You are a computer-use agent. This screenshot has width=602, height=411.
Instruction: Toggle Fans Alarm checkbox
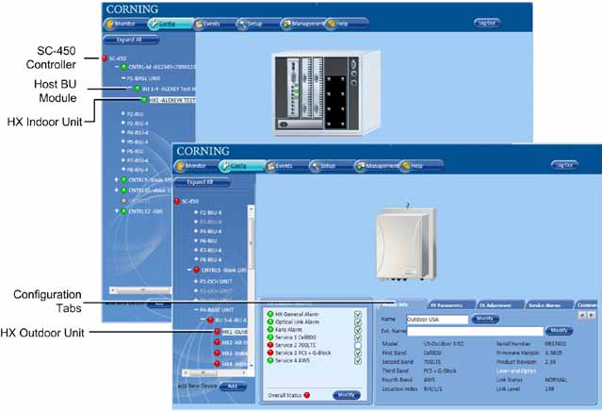(358, 330)
